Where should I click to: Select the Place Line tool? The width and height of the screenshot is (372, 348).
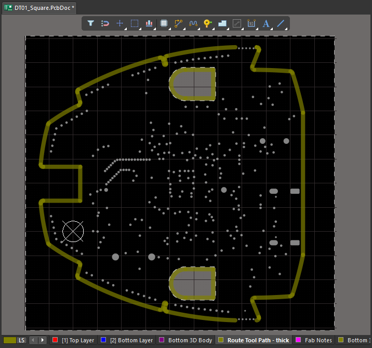coord(281,23)
